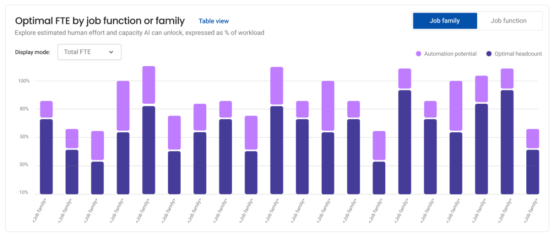Click the light purple Automation segment of the first bar
The height and width of the screenshot is (236, 554).
(x=46, y=109)
